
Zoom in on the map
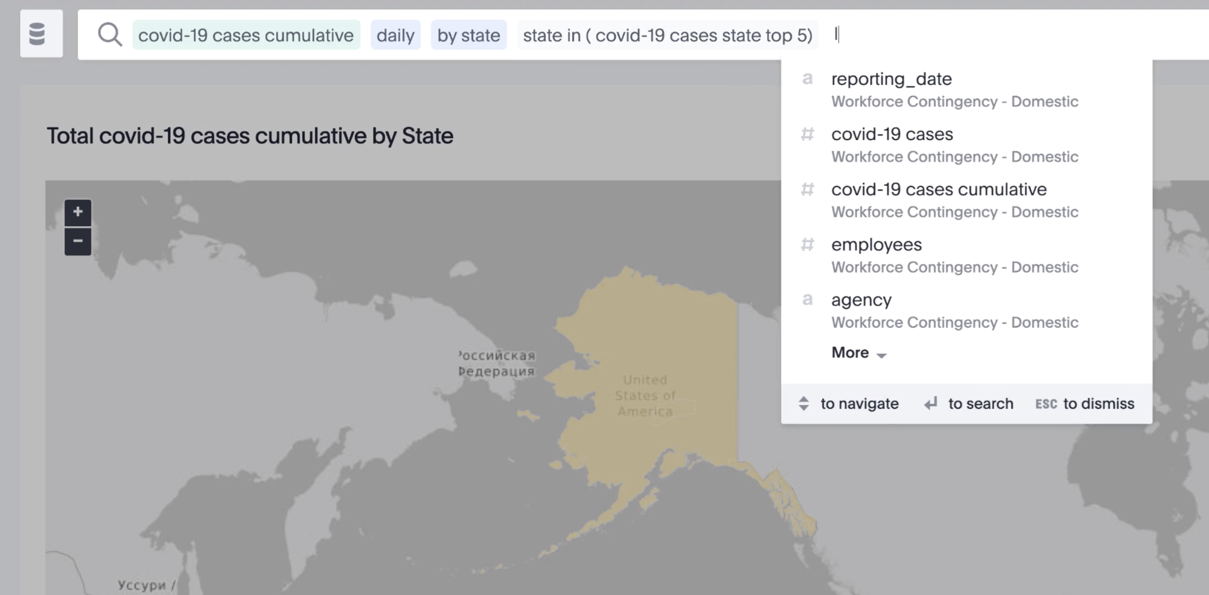[78, 212]
